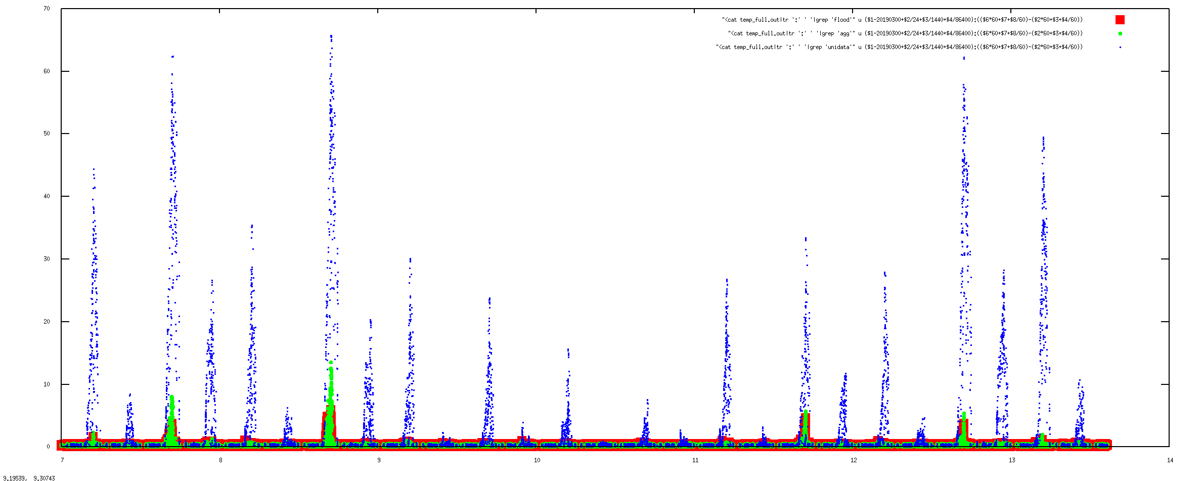The image size is (1203, 481).
Task: Click the top of the tallest blue spike
Action: [331, 36]
